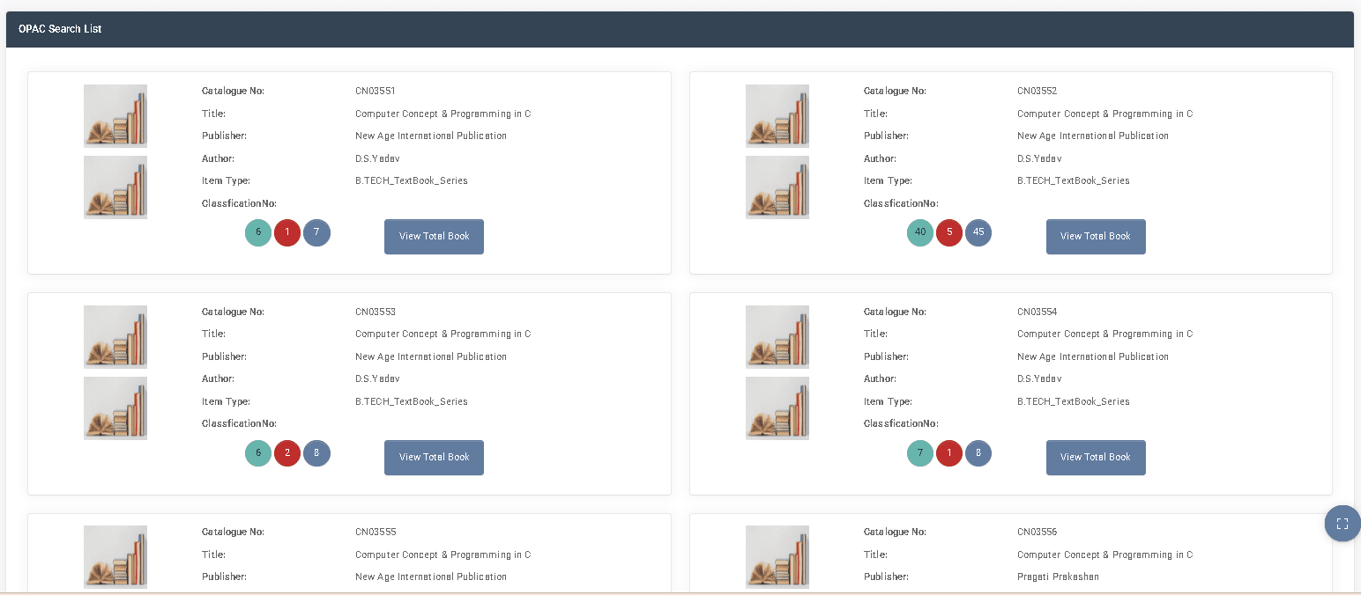Image resolution: width=1361 pixels, height=595 pixels.
Task: Select catalogue number CN03552
Action: [1037, 91]
